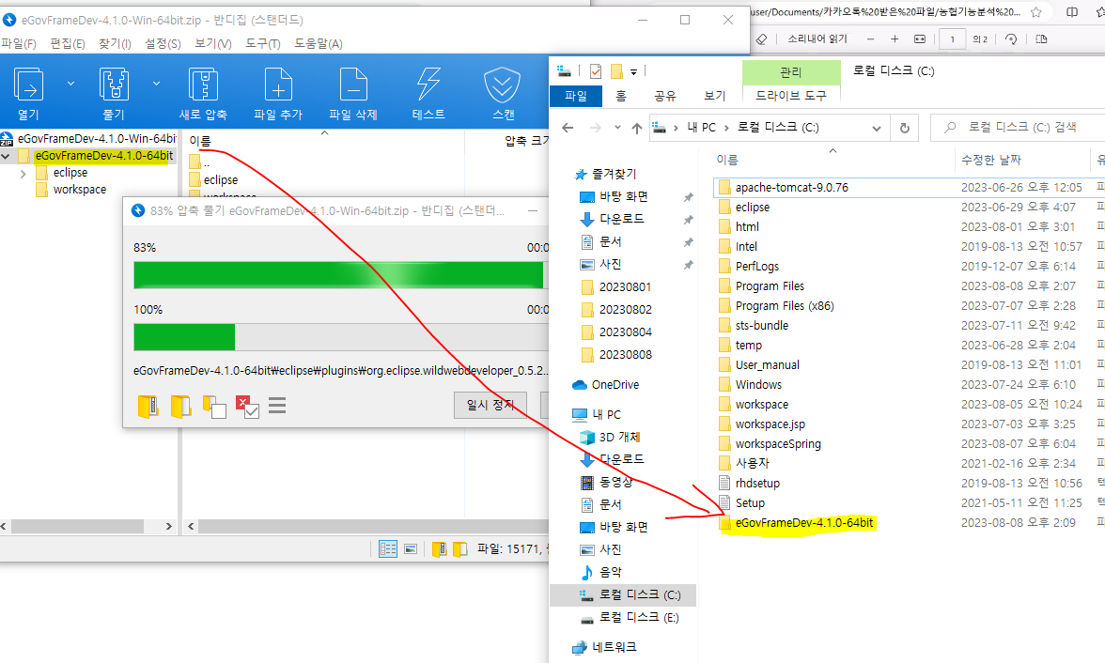Screen dimensions: 1105x663
Task: Toggle close-when-done checkbox icon in progress dialog
Action: click(x=247, y=407)
